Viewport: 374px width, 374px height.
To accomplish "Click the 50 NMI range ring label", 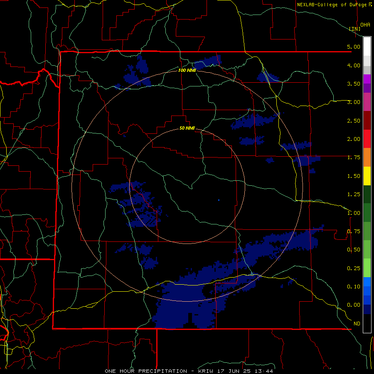I will pos(187,128).
